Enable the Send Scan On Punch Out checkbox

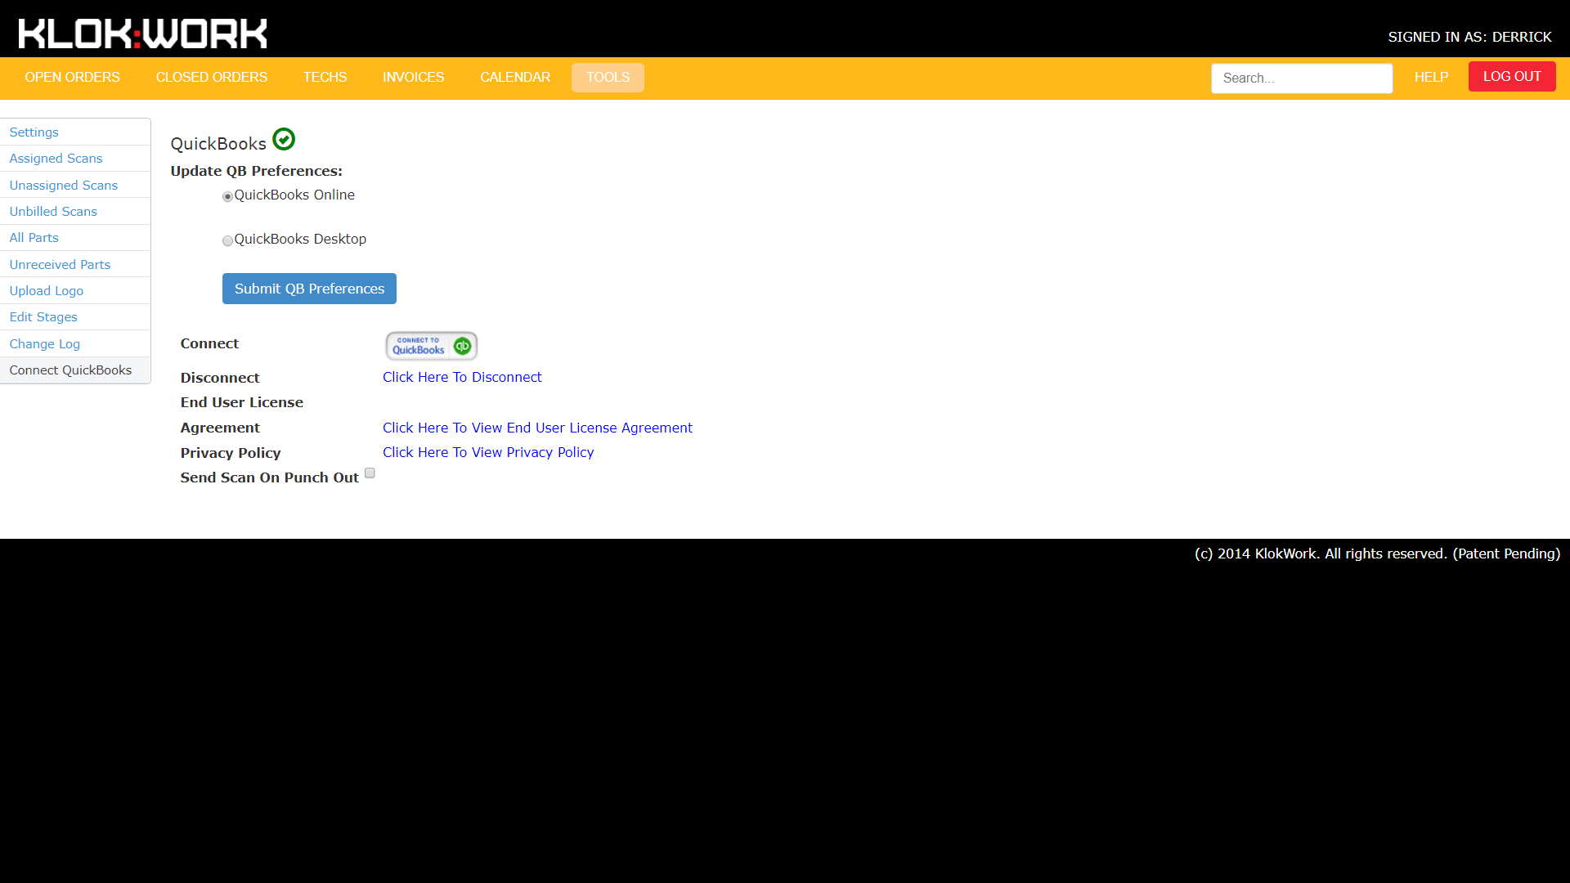[370, 473]
